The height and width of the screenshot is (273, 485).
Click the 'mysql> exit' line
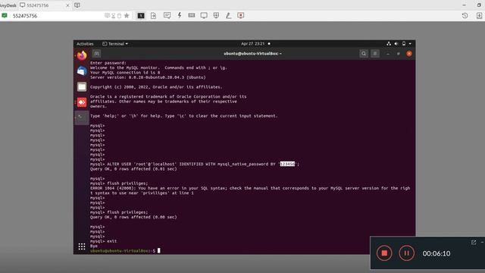[103, 241]
